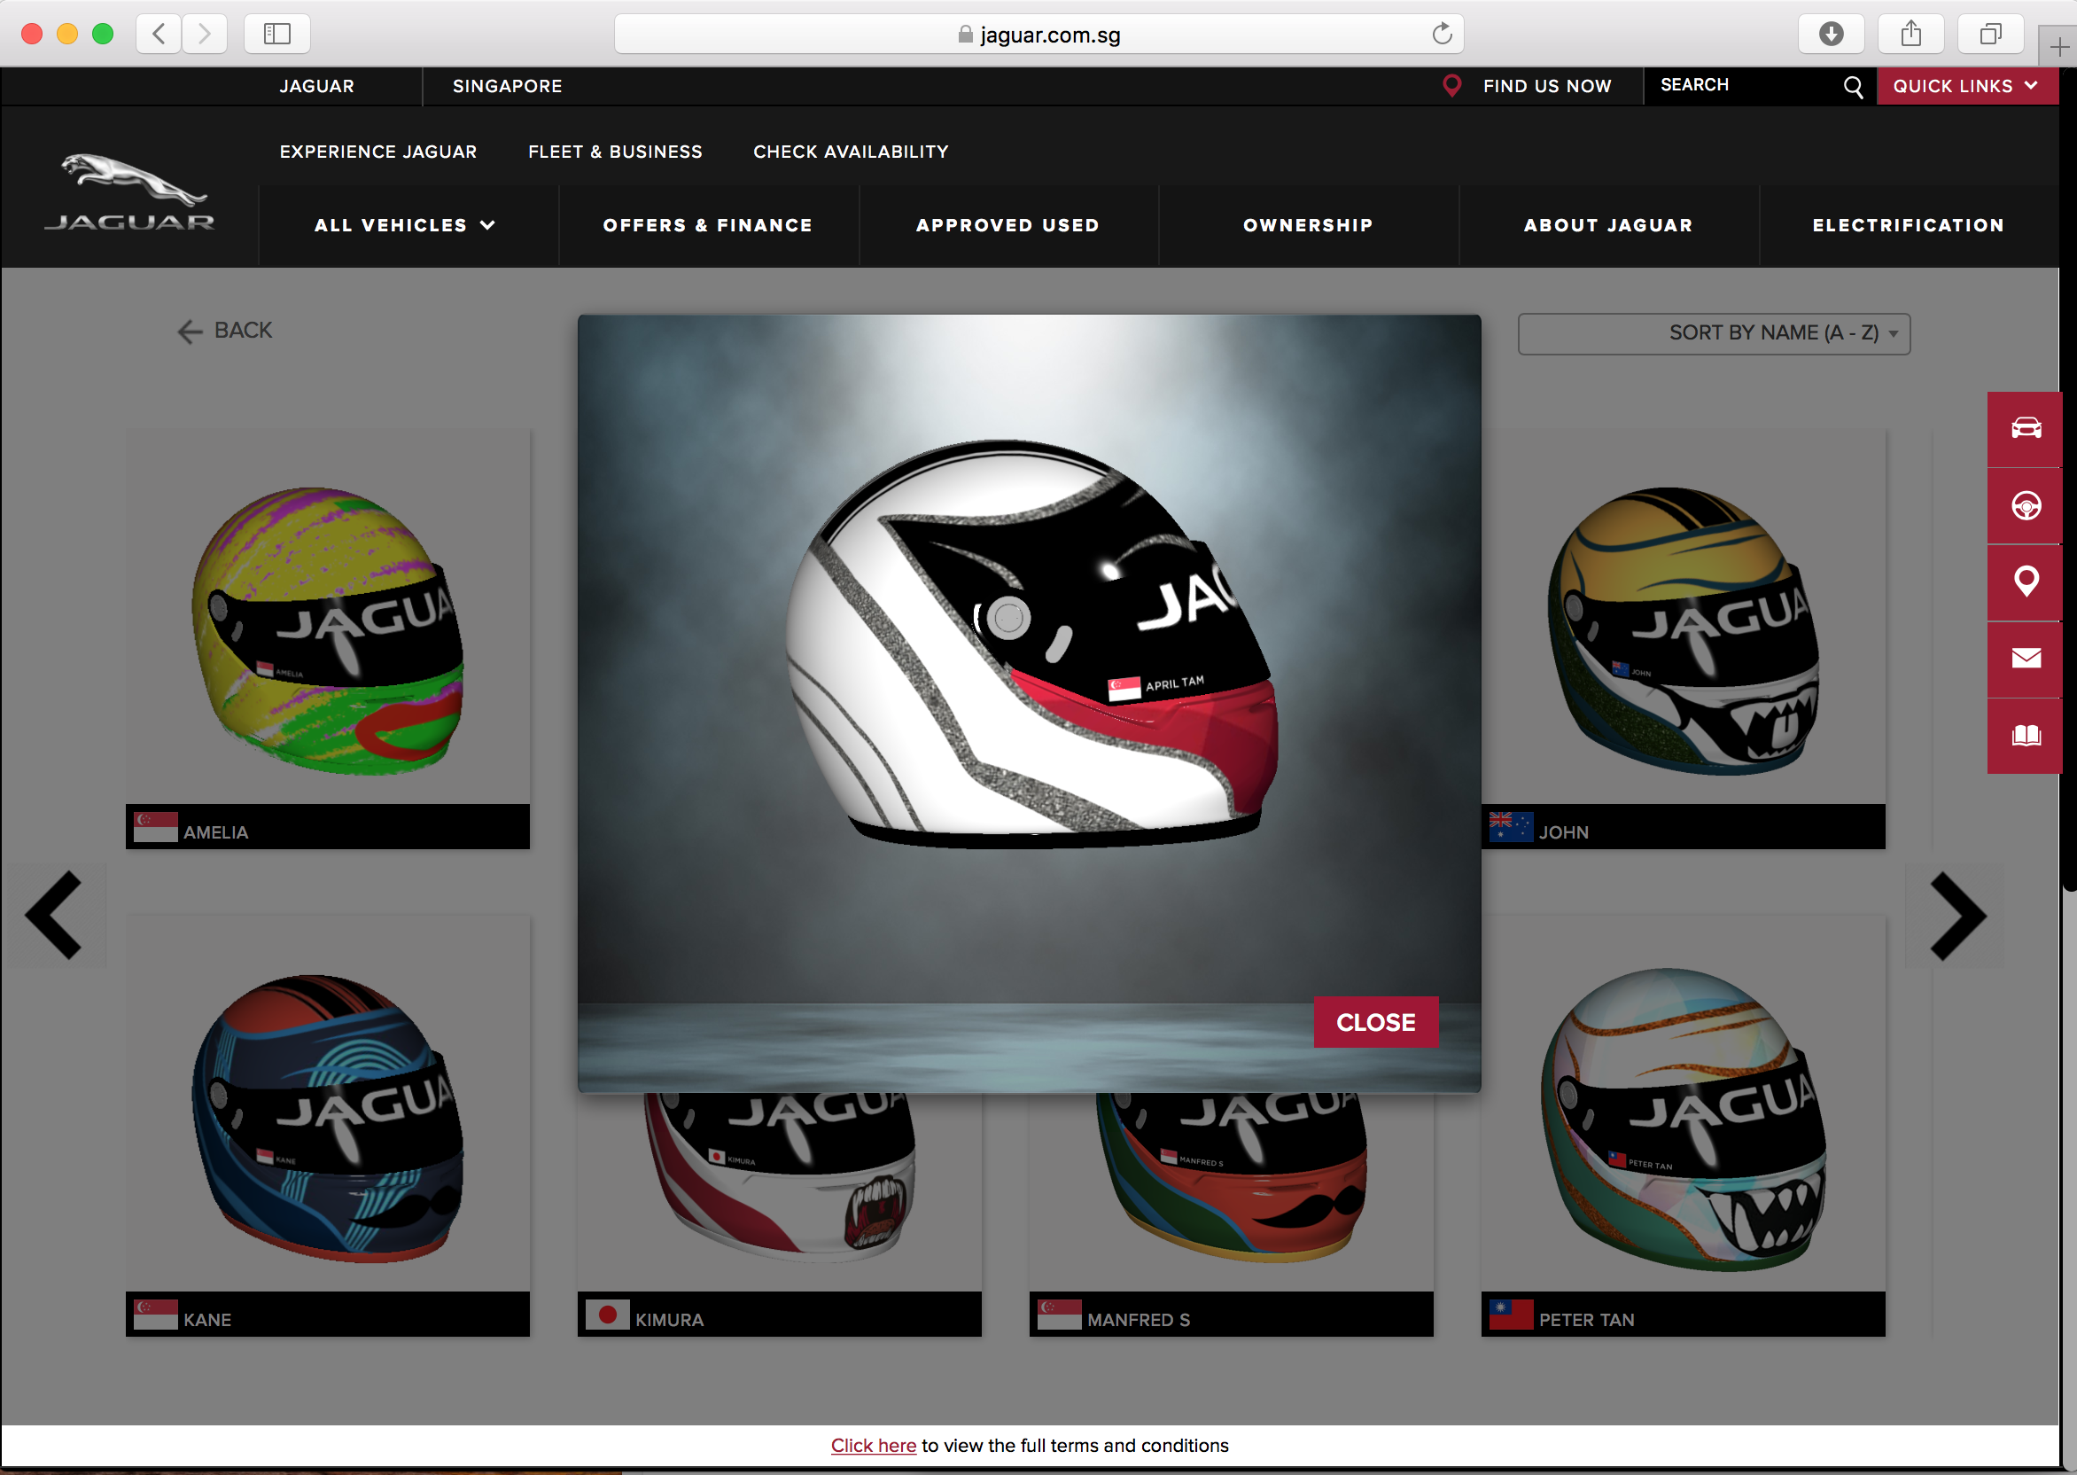Viewport: 2077px width, 1475px height.
Task: Click the search magnifier icon
Action: pyautogui.click(x=1853, y=86)
